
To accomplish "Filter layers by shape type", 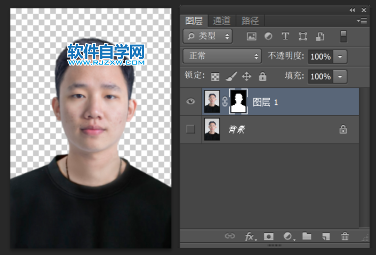I will coord(302,36).
